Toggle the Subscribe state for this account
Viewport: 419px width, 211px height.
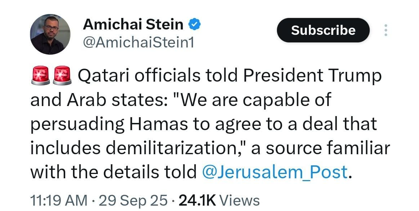[323, 31]
